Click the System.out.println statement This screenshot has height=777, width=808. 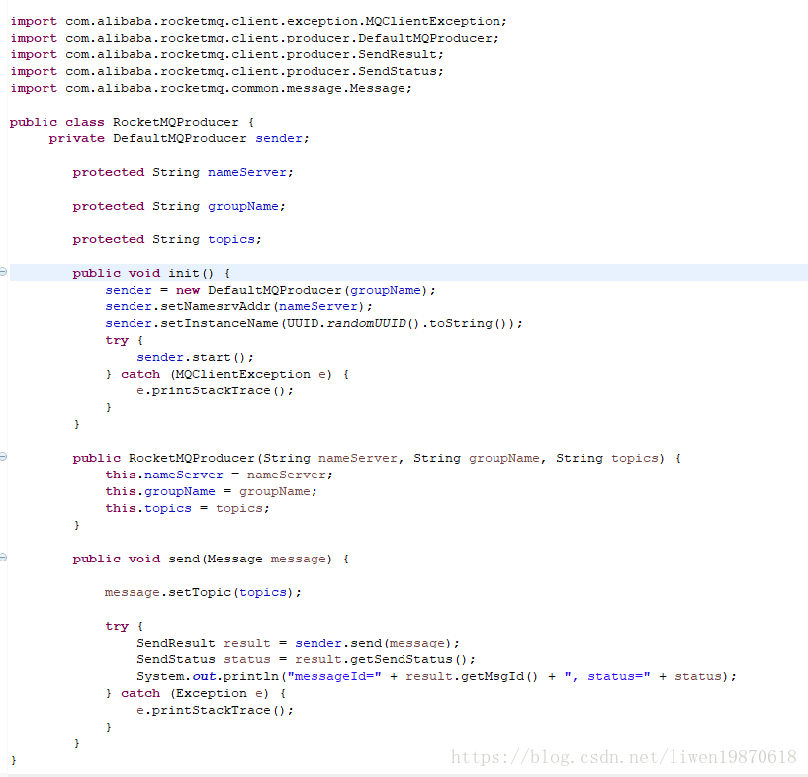pyautogui.click(x=436, y=676)
